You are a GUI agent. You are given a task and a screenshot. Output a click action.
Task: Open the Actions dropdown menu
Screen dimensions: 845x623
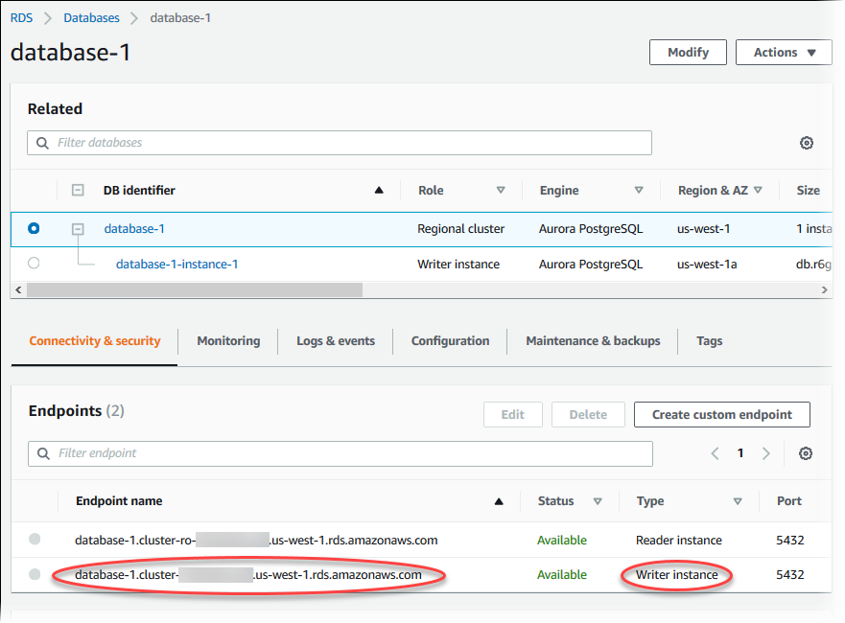(784, 53)
